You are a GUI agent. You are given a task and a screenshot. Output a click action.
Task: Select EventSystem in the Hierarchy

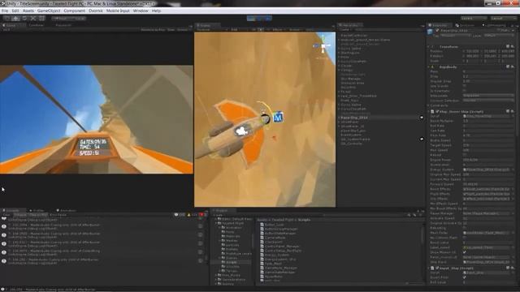351,135
